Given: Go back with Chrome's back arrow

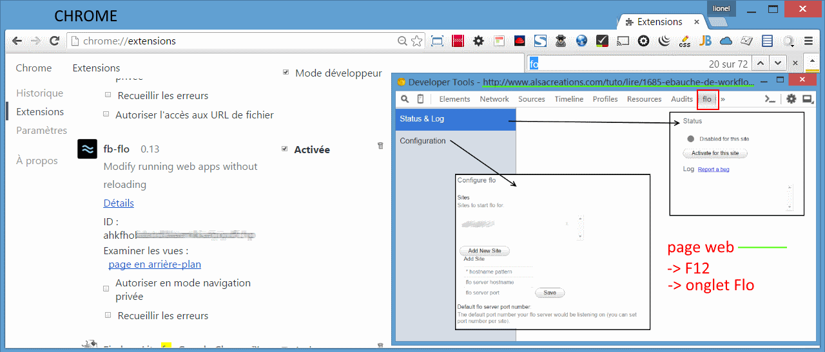Looking at the screenshot, I should click(17, 41).
